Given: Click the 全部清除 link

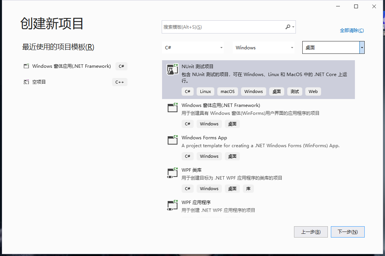Looking at the screenshot, I should pos(352,30).
